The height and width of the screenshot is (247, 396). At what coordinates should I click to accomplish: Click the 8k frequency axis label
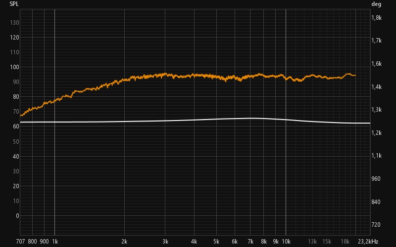pos(264,242)
